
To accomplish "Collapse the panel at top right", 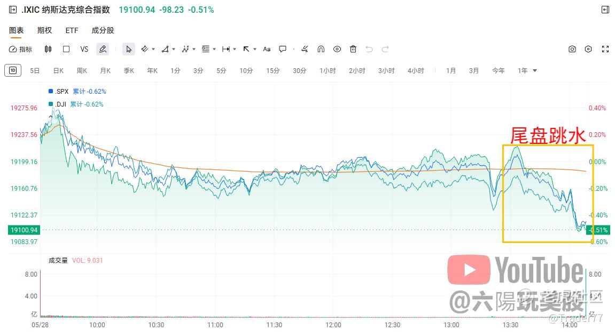I will 605,10.
